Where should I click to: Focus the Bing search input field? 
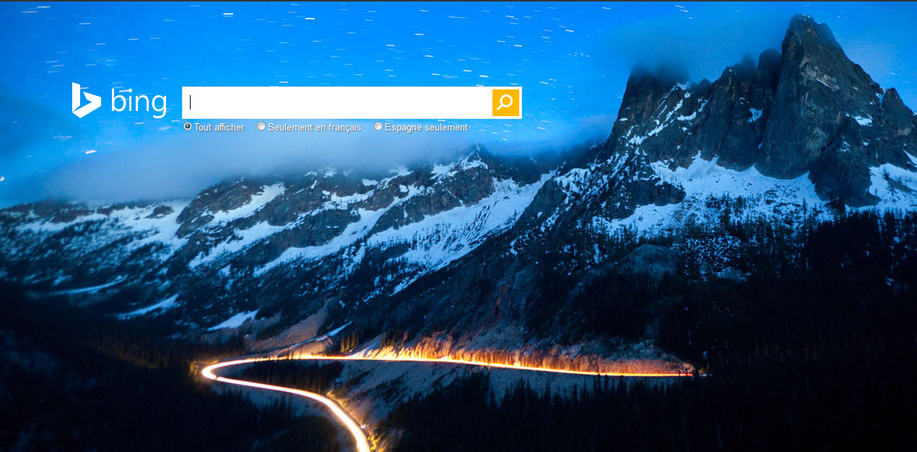coord(336,102)
